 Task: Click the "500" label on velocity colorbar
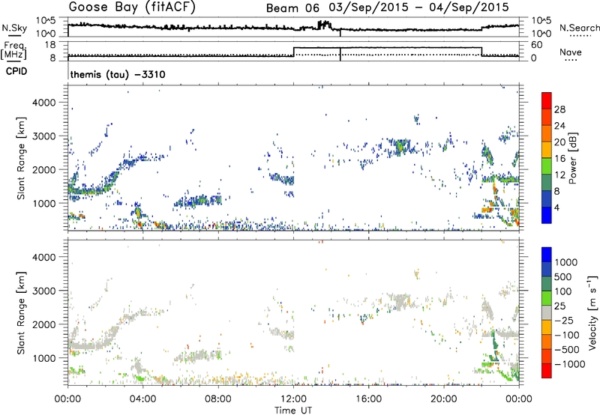tap(564, 277)
